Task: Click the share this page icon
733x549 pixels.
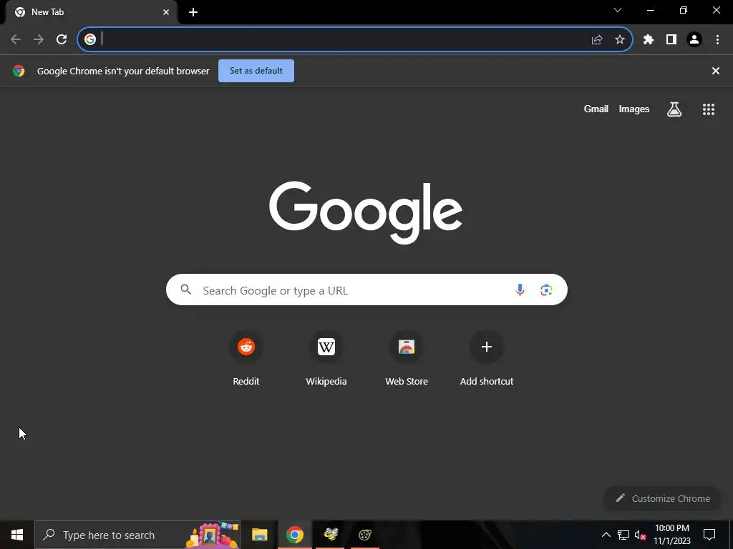Action: 597,40
